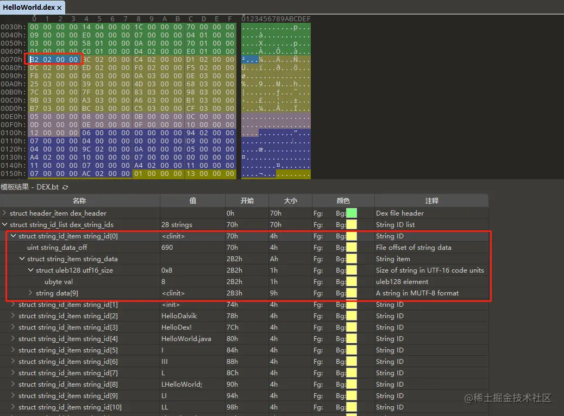
Task: Click hex byte B2 at offset 0070h
Action: 34,59
